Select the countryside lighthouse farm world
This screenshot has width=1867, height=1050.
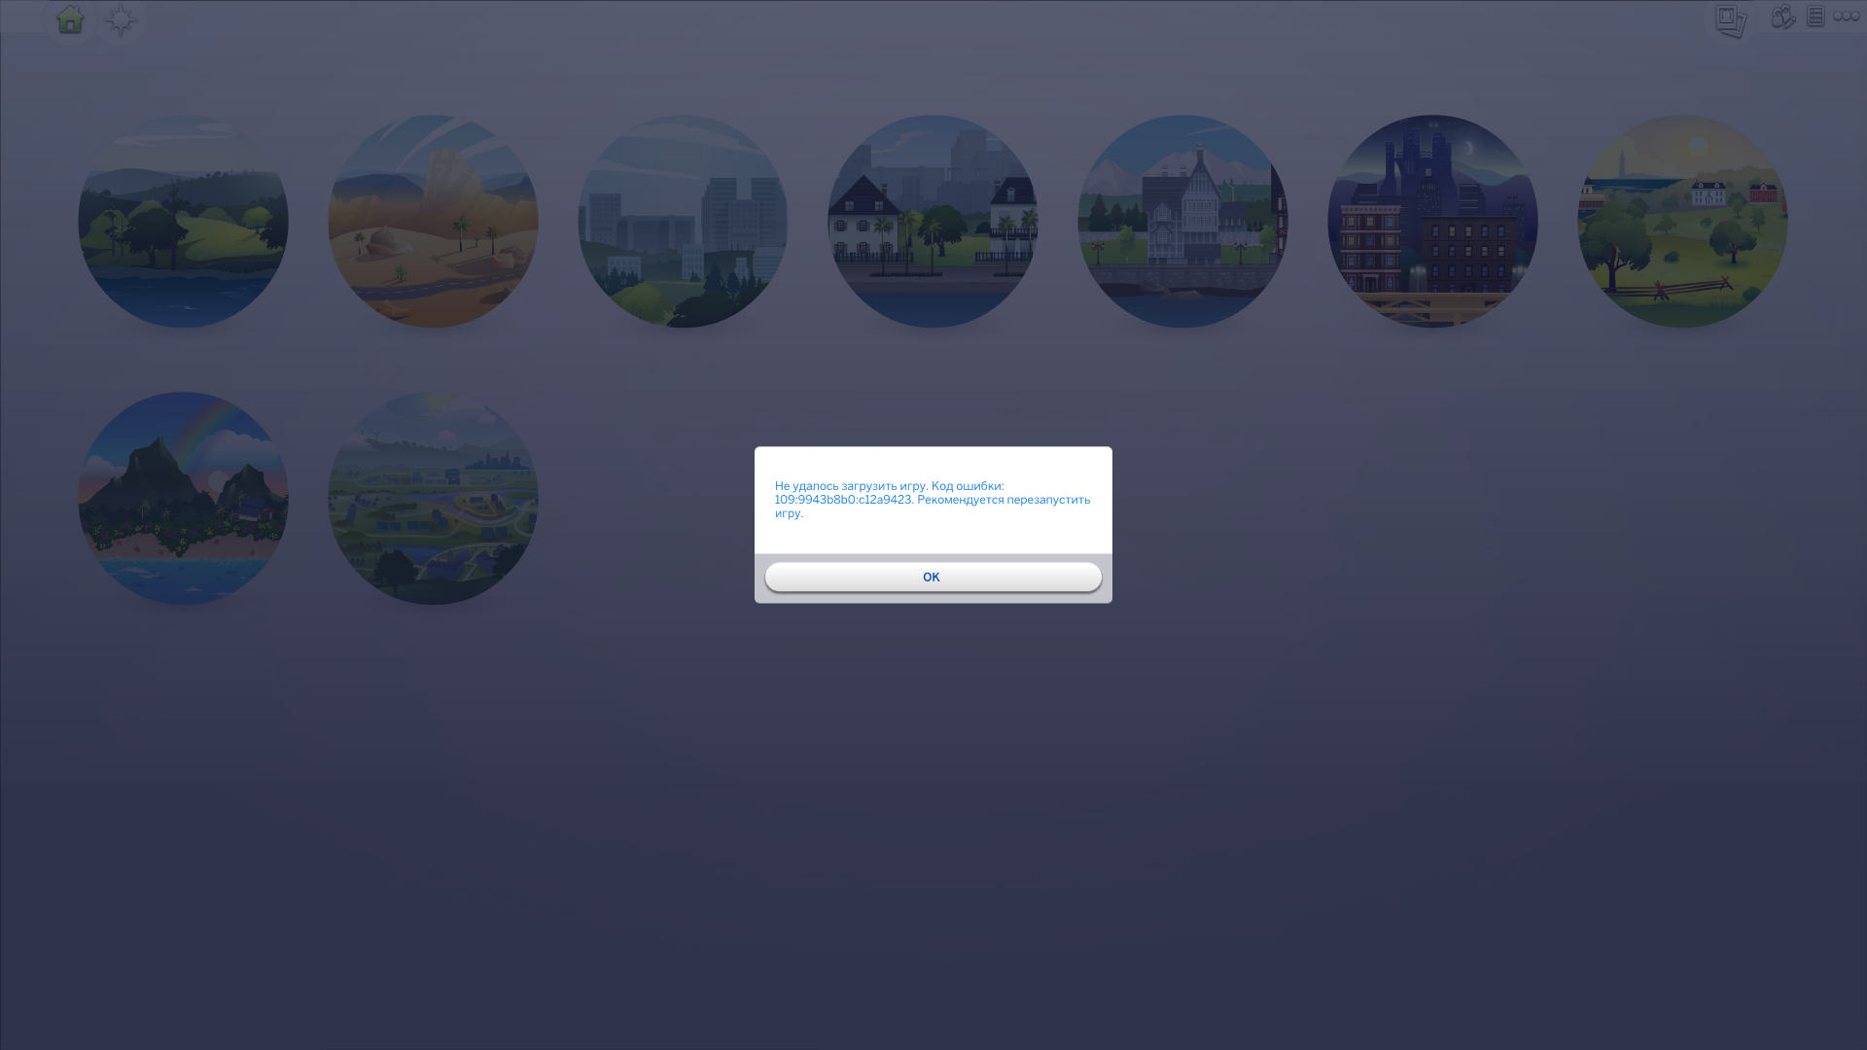click(x=1682, y=222)
